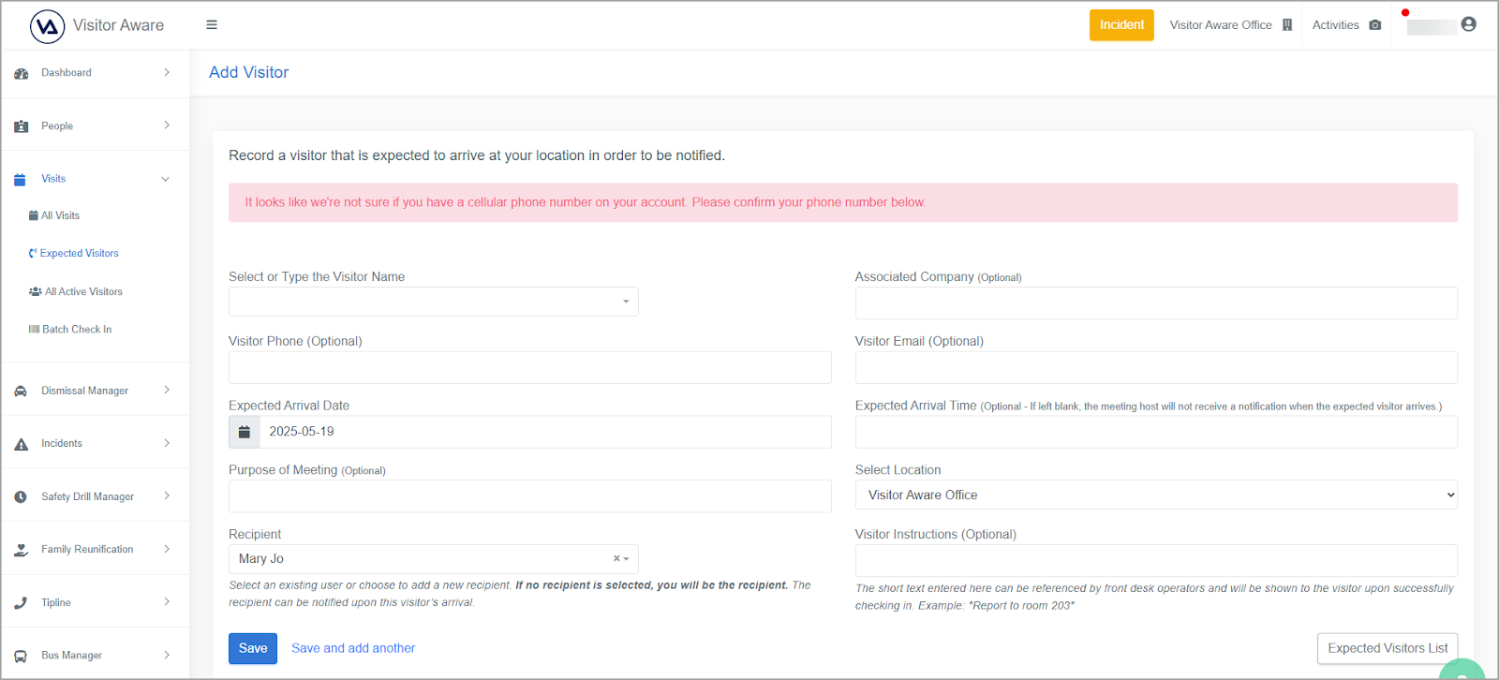Open Batch Check In in the sidebar
Viewport: 1499px width, 680px height.
[x=70, y=330]
